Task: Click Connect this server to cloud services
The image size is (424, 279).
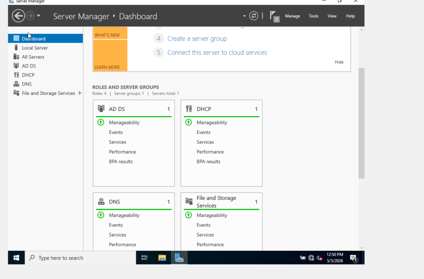Action: coord(217,52)
